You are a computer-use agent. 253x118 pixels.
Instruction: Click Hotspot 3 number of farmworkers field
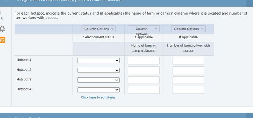click(x=188, y=80)
